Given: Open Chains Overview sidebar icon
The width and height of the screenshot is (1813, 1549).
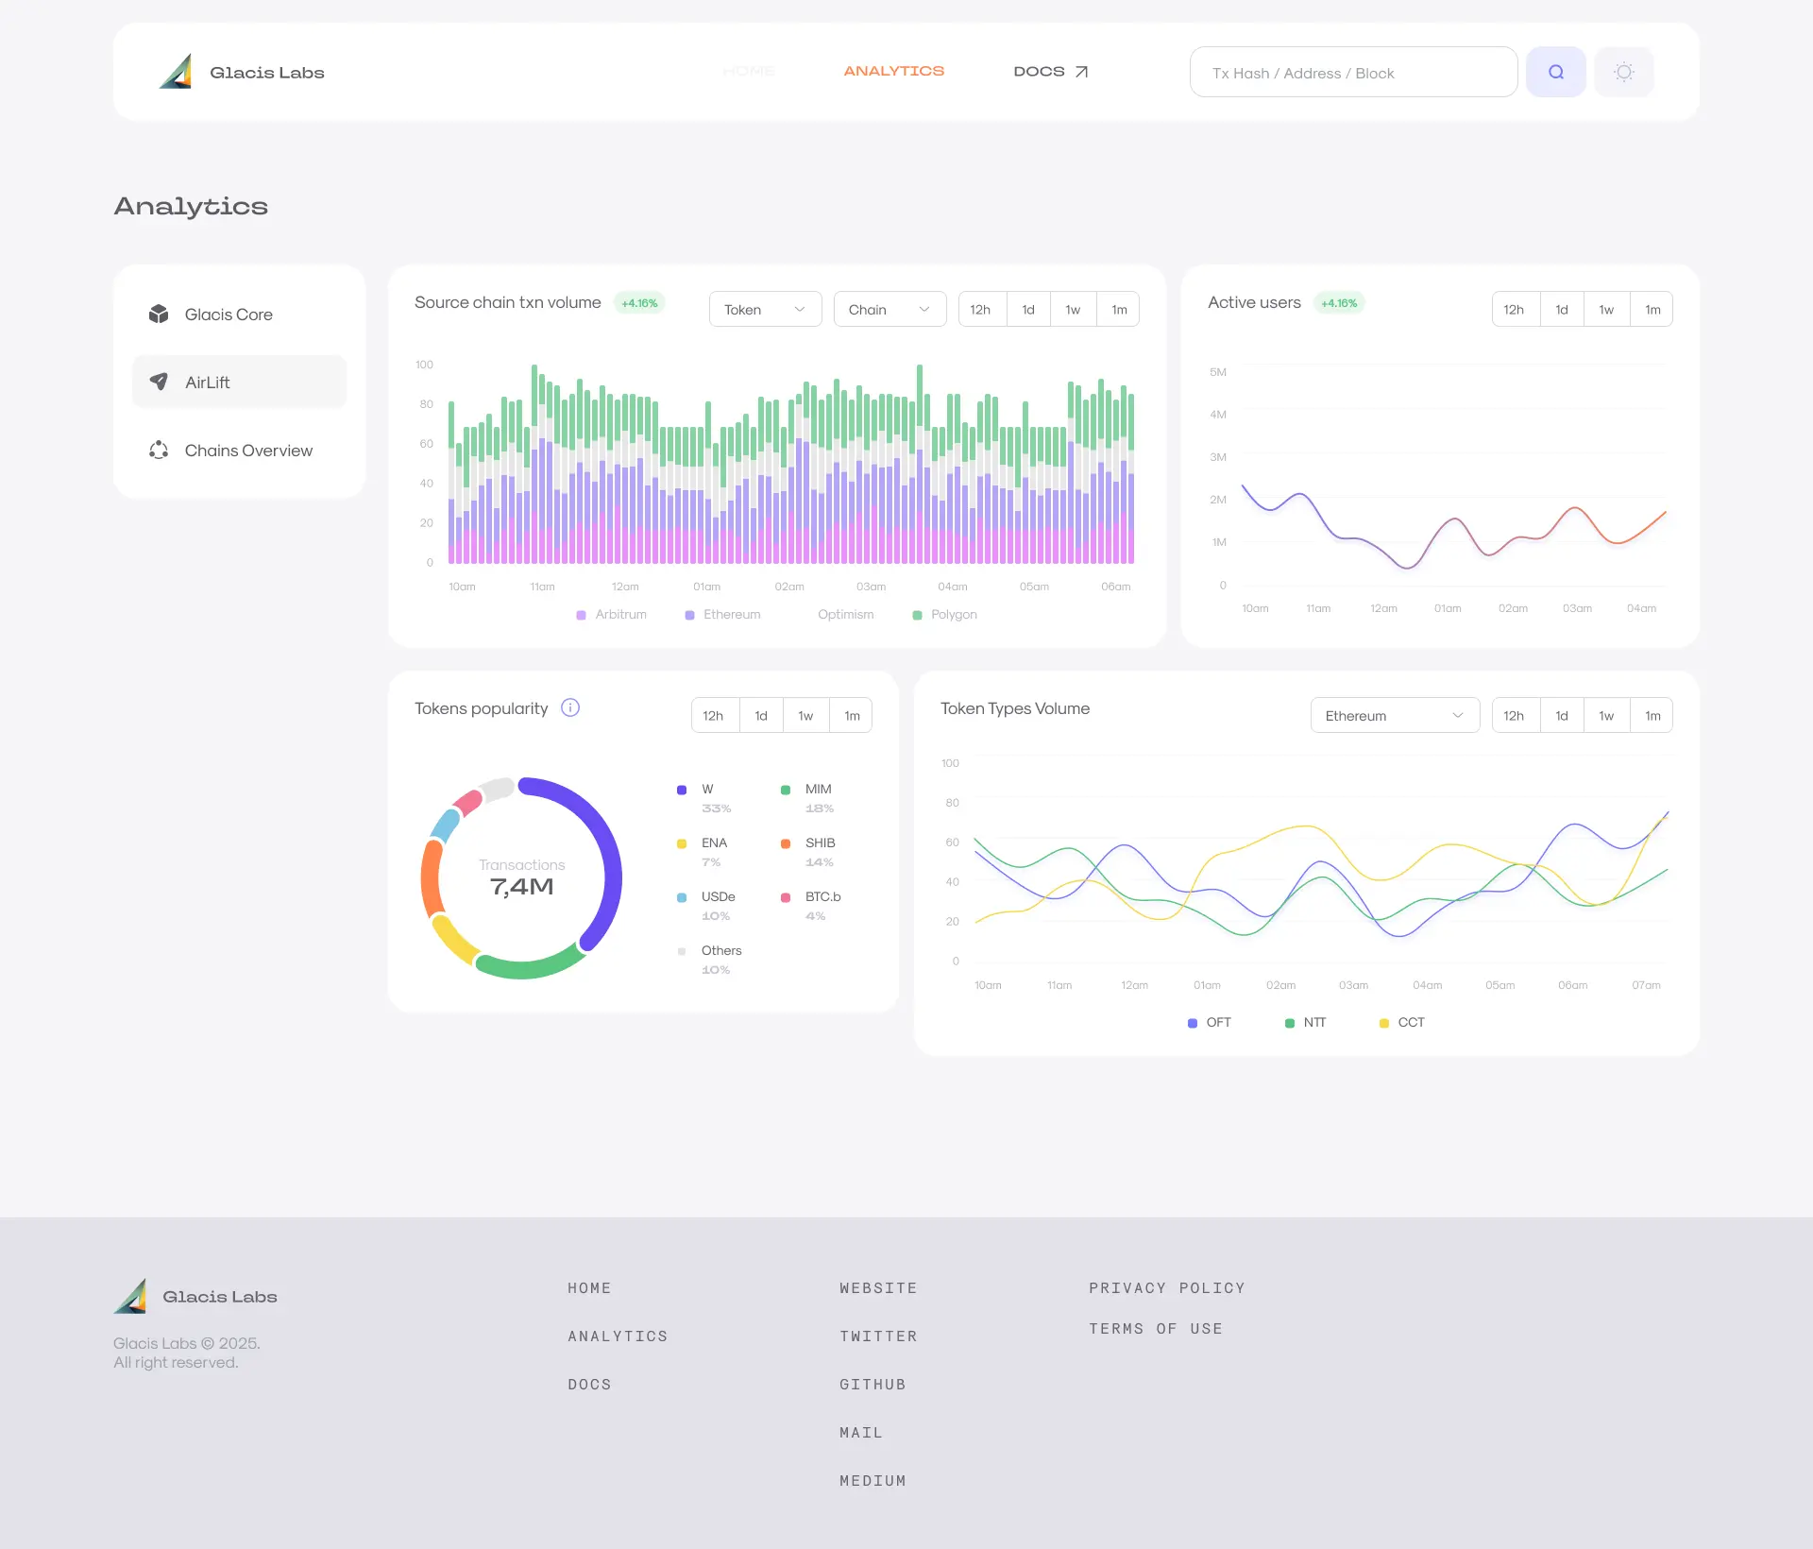Looking at the screenshot, I should [x=159, y=451].
